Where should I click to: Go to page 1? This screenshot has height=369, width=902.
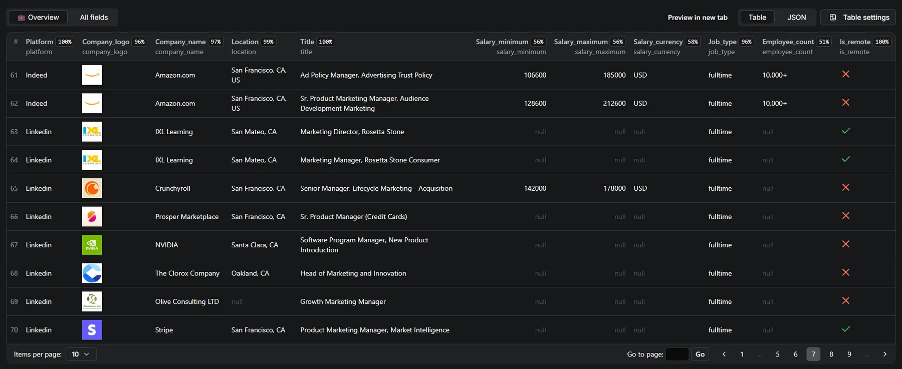point(742,354)
